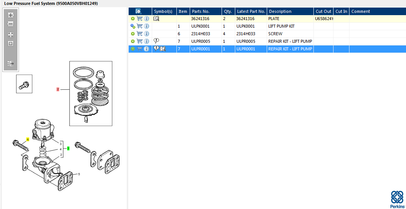Click LIFT PUMP KIT description cell
The width and height of the screenshot is (406, 209).
[290, 26]
